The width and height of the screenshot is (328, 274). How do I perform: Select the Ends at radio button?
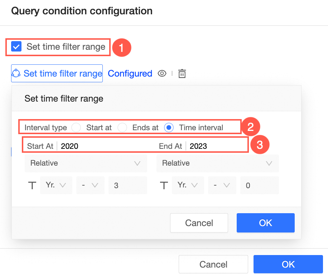pyautogui.click(x=122, y=127)
